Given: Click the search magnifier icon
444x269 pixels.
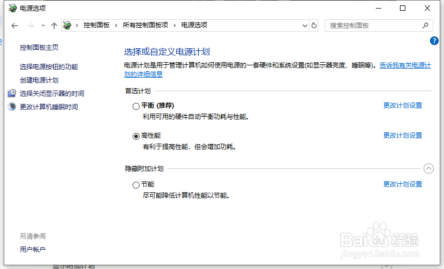Looking at the screenshot, I should [x=425, y=25].
